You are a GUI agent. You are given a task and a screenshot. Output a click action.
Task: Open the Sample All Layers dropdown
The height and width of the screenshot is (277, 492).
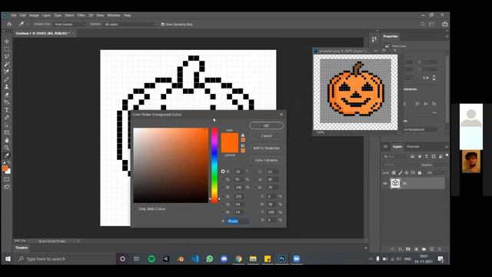130,24
